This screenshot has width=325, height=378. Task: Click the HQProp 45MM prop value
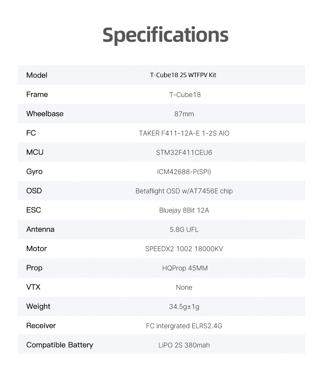tap(185, 268)
